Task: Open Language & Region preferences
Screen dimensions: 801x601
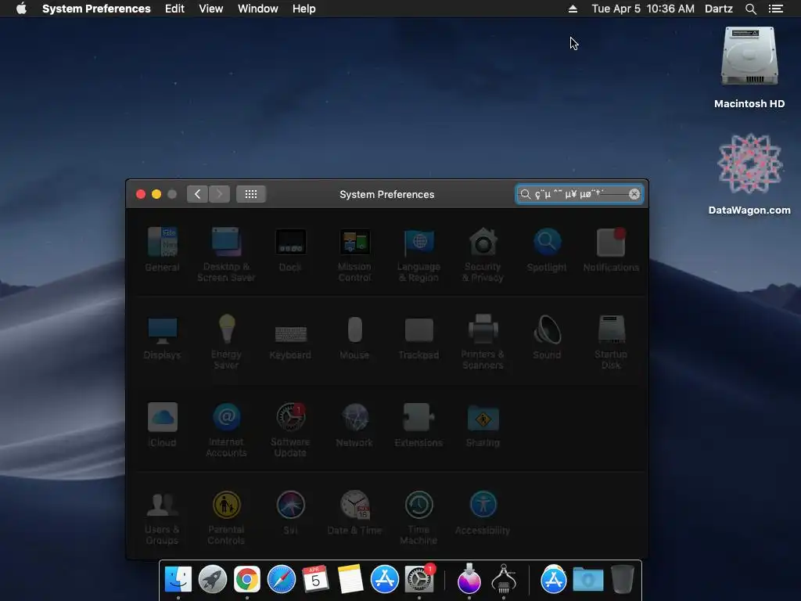Action: pos(418,254)
